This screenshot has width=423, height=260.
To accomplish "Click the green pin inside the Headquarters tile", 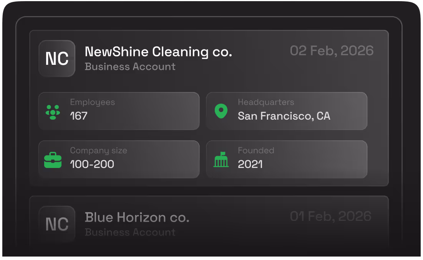I will pyautogui.click(x=221, y=111).
